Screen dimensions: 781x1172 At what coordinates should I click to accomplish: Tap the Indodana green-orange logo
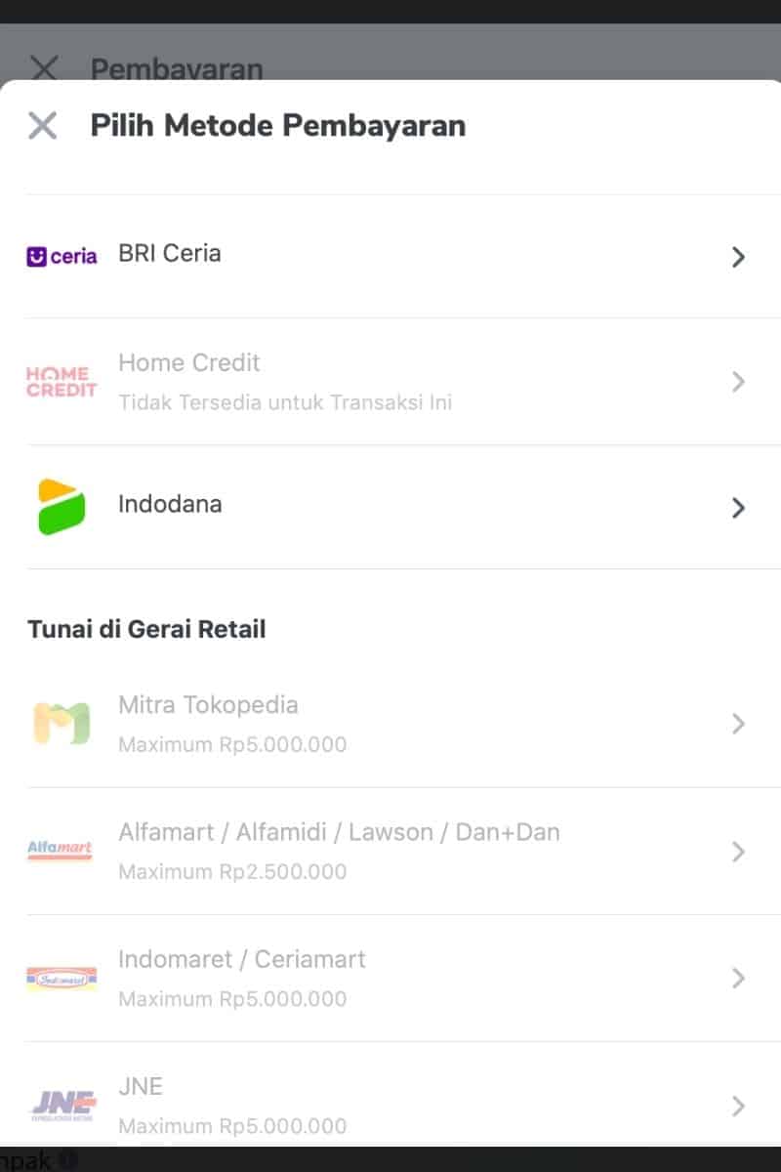click(62, 507)
